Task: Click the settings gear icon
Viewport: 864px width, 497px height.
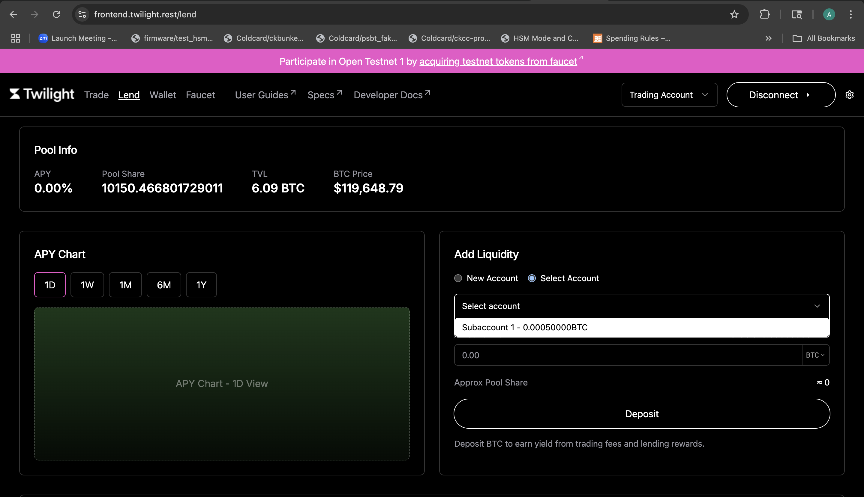Action: (849, 95)
